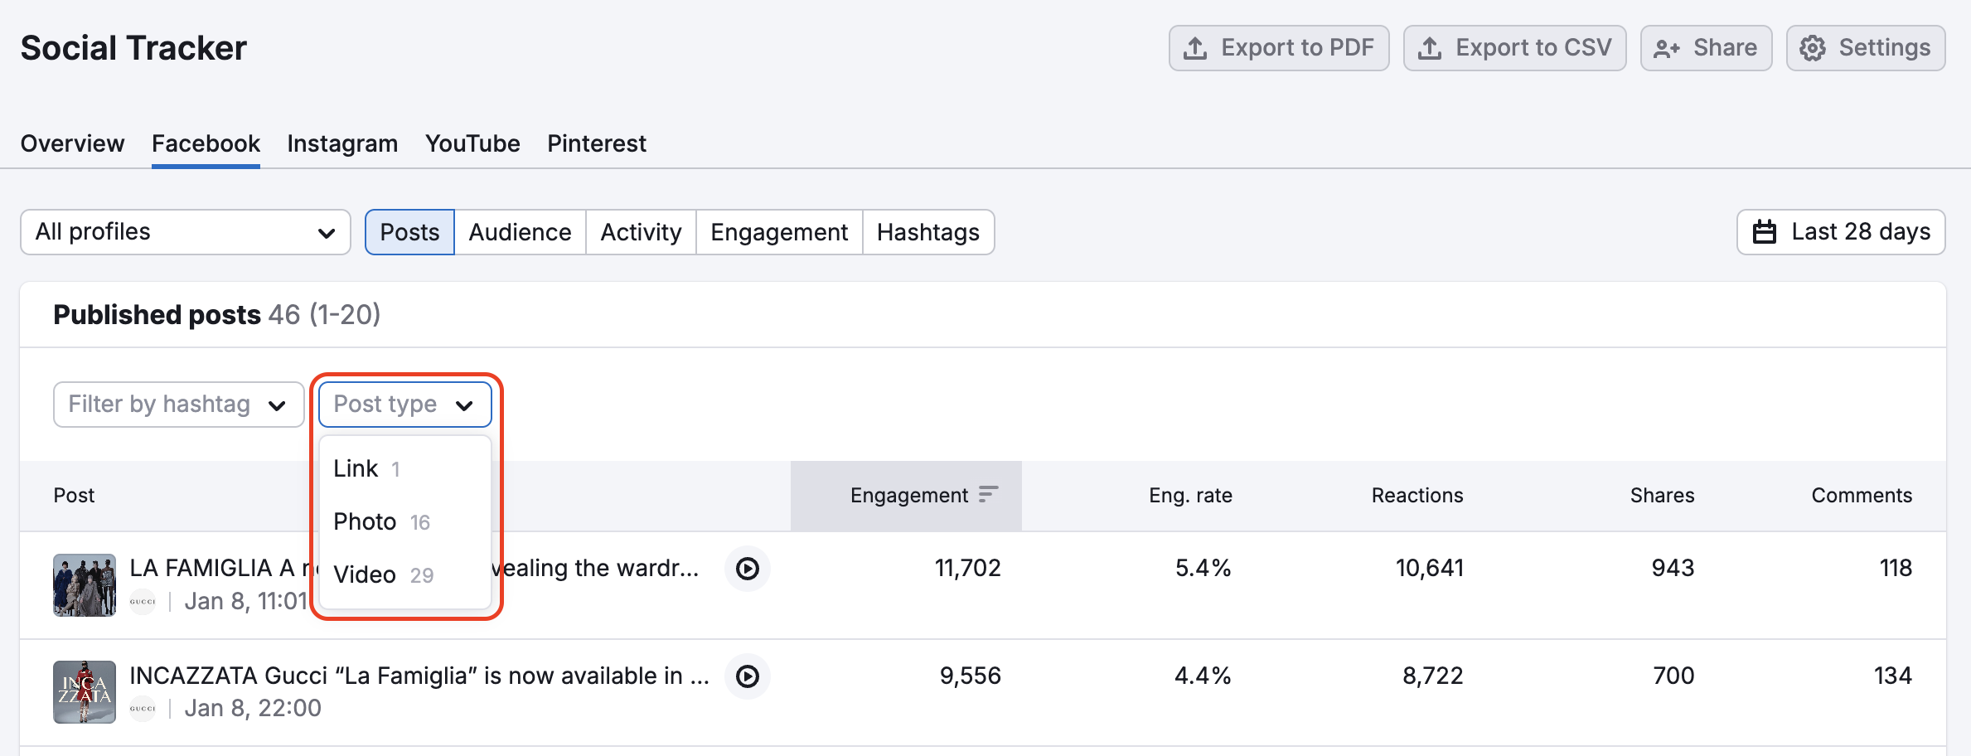The height and width of the screenshot is (756, 1971).
Task: Select Video from the post type list
Action: coord(364,574)
